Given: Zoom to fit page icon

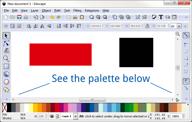Looking at the screenshot, I should click(x=105, y=17).
